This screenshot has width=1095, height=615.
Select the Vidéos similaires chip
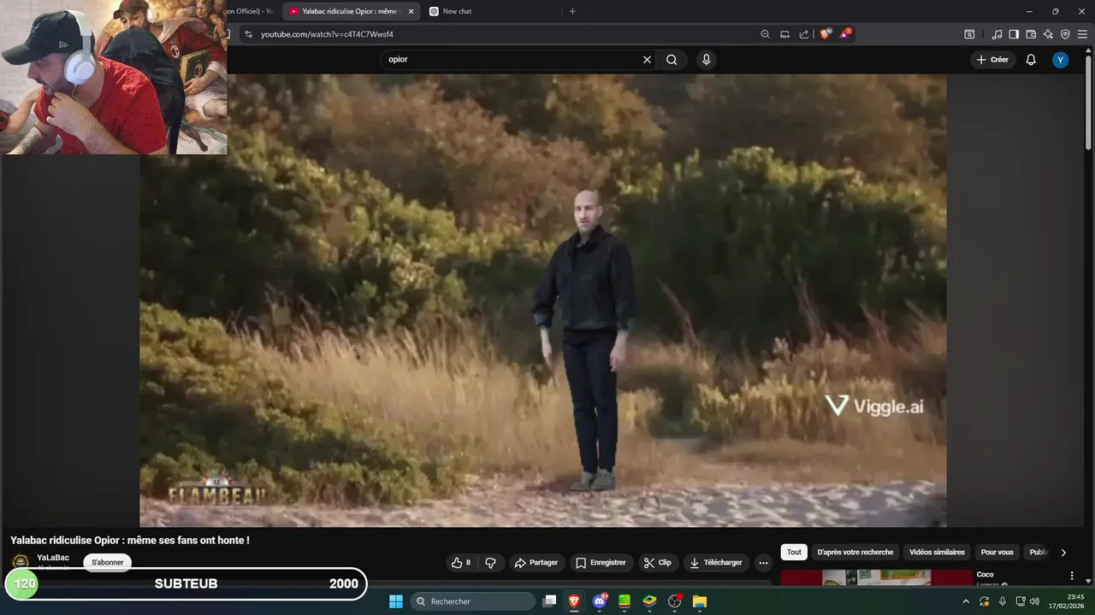pyautogui.click(x=937, y=552)
